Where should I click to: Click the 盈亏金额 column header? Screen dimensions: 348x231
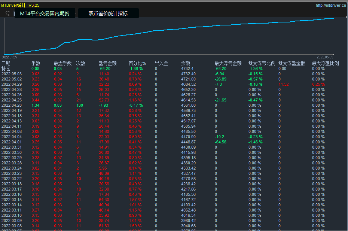click(107, 63)
